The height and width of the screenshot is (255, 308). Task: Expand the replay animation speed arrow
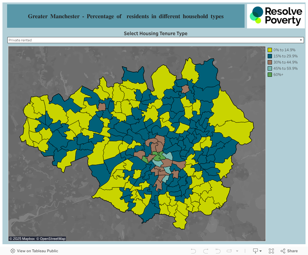click(x=237, y=251)
